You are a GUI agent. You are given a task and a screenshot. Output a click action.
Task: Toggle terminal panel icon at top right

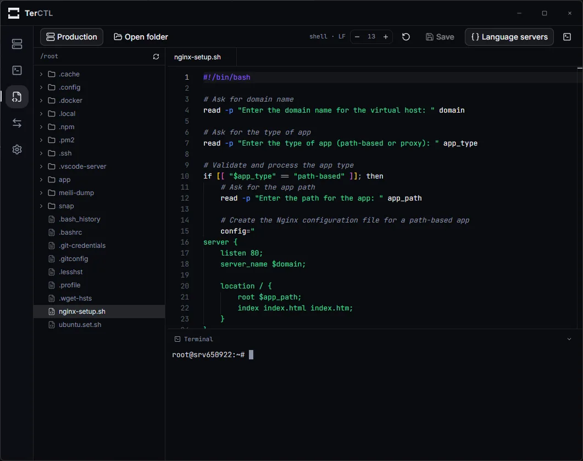(567, 37)
